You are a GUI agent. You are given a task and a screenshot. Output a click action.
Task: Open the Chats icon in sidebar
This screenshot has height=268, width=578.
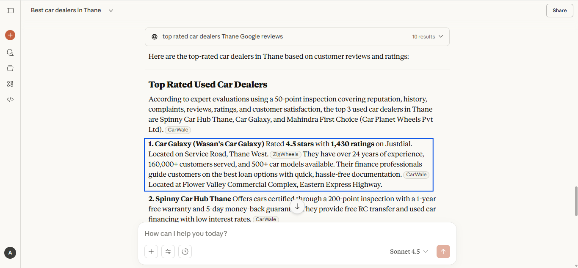click(x=10, y=52)
